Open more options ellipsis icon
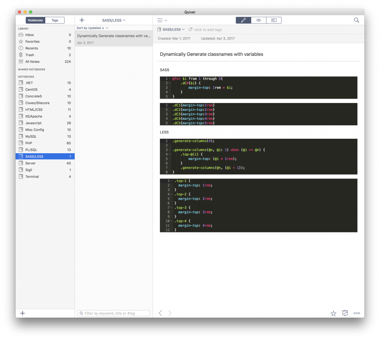Image resolution: width=380 pixels, height=340 pixels. pos(357,313)
